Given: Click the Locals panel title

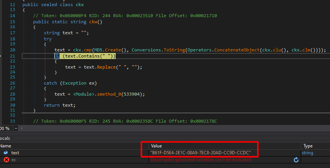Looking at the screenshot, I should 5,138.
